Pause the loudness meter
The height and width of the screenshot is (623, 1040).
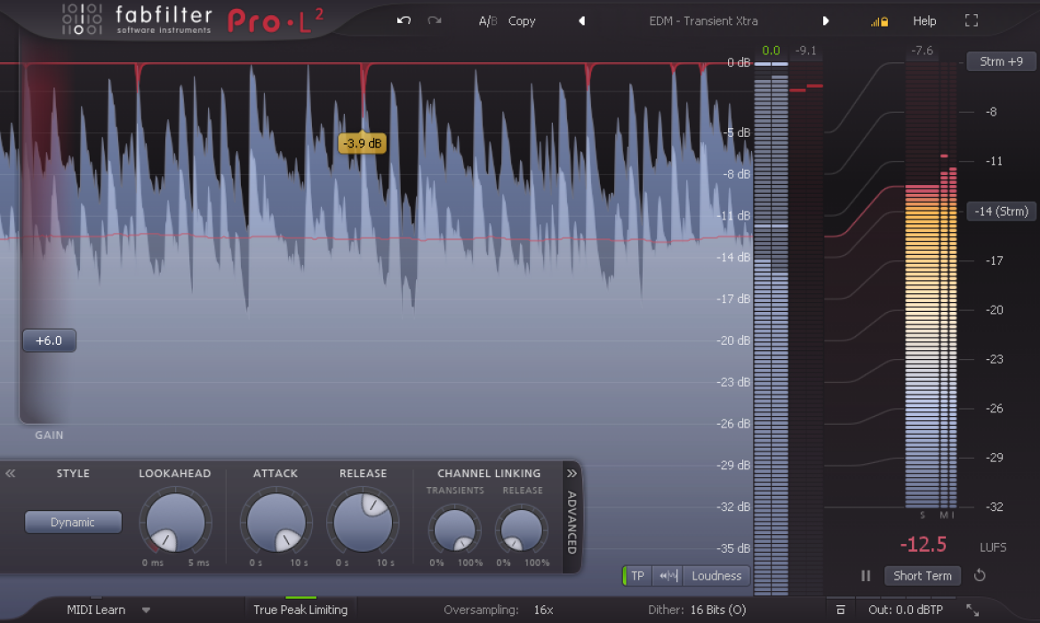(866, 576)
